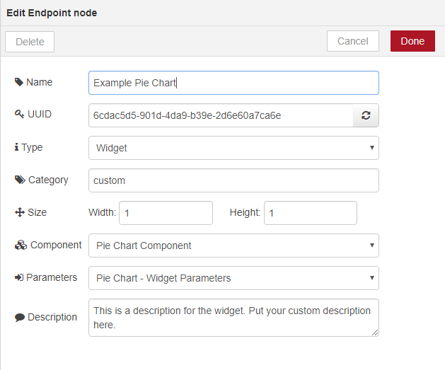Click the cubes icon beside Component
The width and height of the screenshot is (445, 370).
(x=21, y=245)
